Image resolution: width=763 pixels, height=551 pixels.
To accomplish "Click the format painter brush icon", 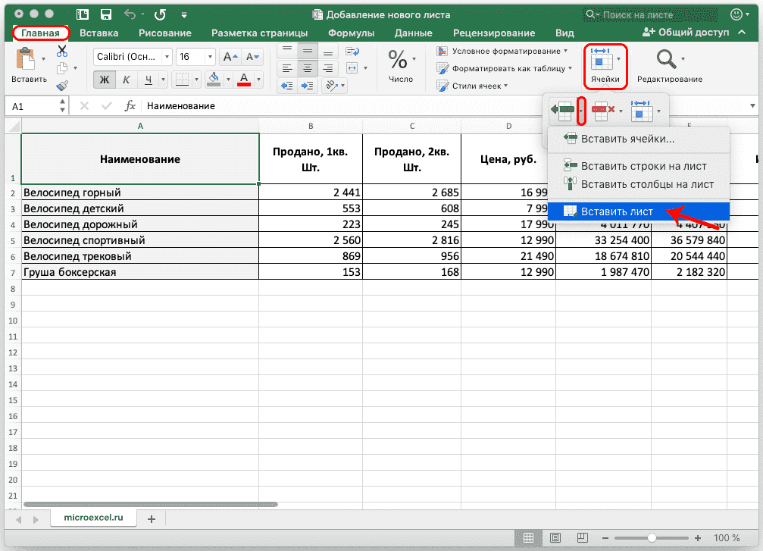I will [x=62, y=86].
